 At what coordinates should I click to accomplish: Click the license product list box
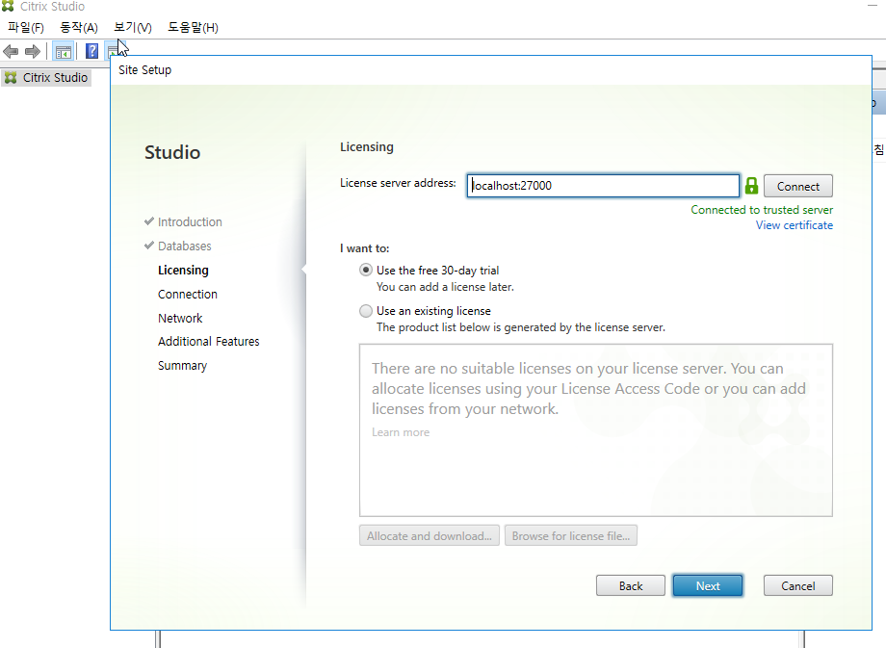tap(596, 430)
